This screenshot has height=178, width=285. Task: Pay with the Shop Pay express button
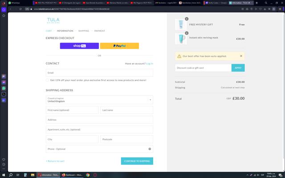tap(79, 46)
